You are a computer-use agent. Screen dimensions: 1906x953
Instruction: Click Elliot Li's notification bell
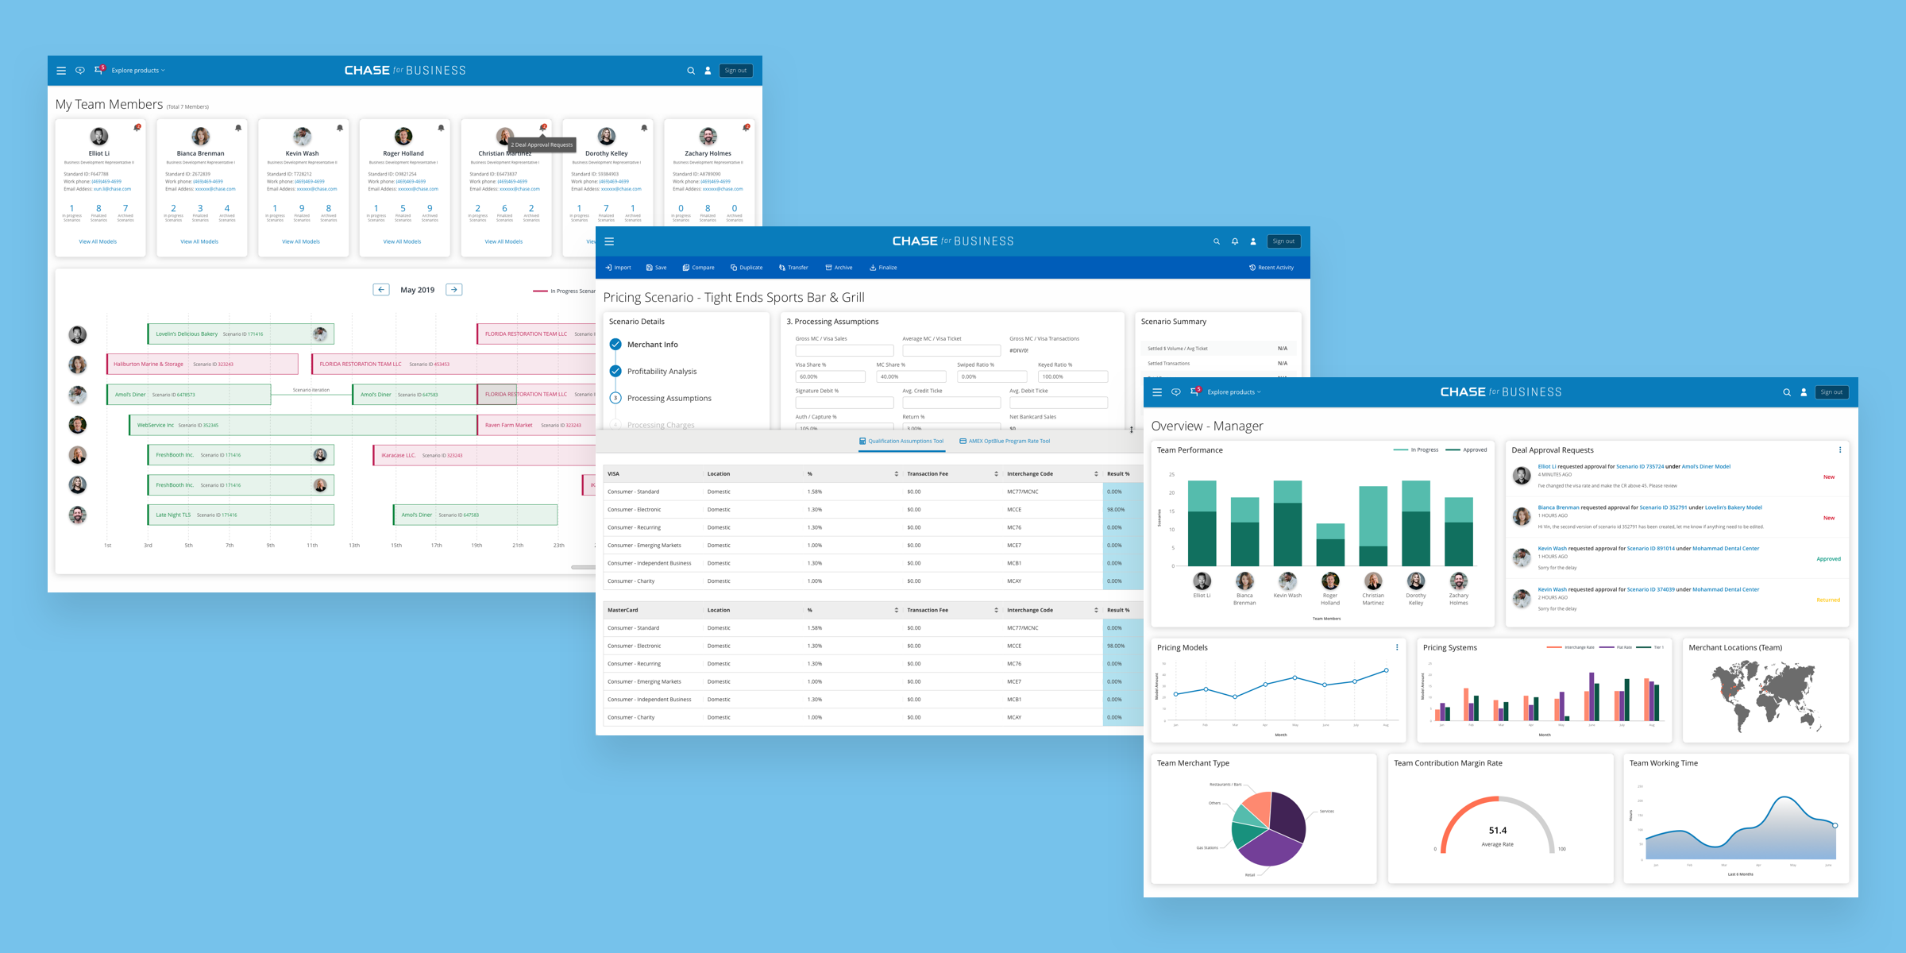pyautogui.click(x=137, y=127)
